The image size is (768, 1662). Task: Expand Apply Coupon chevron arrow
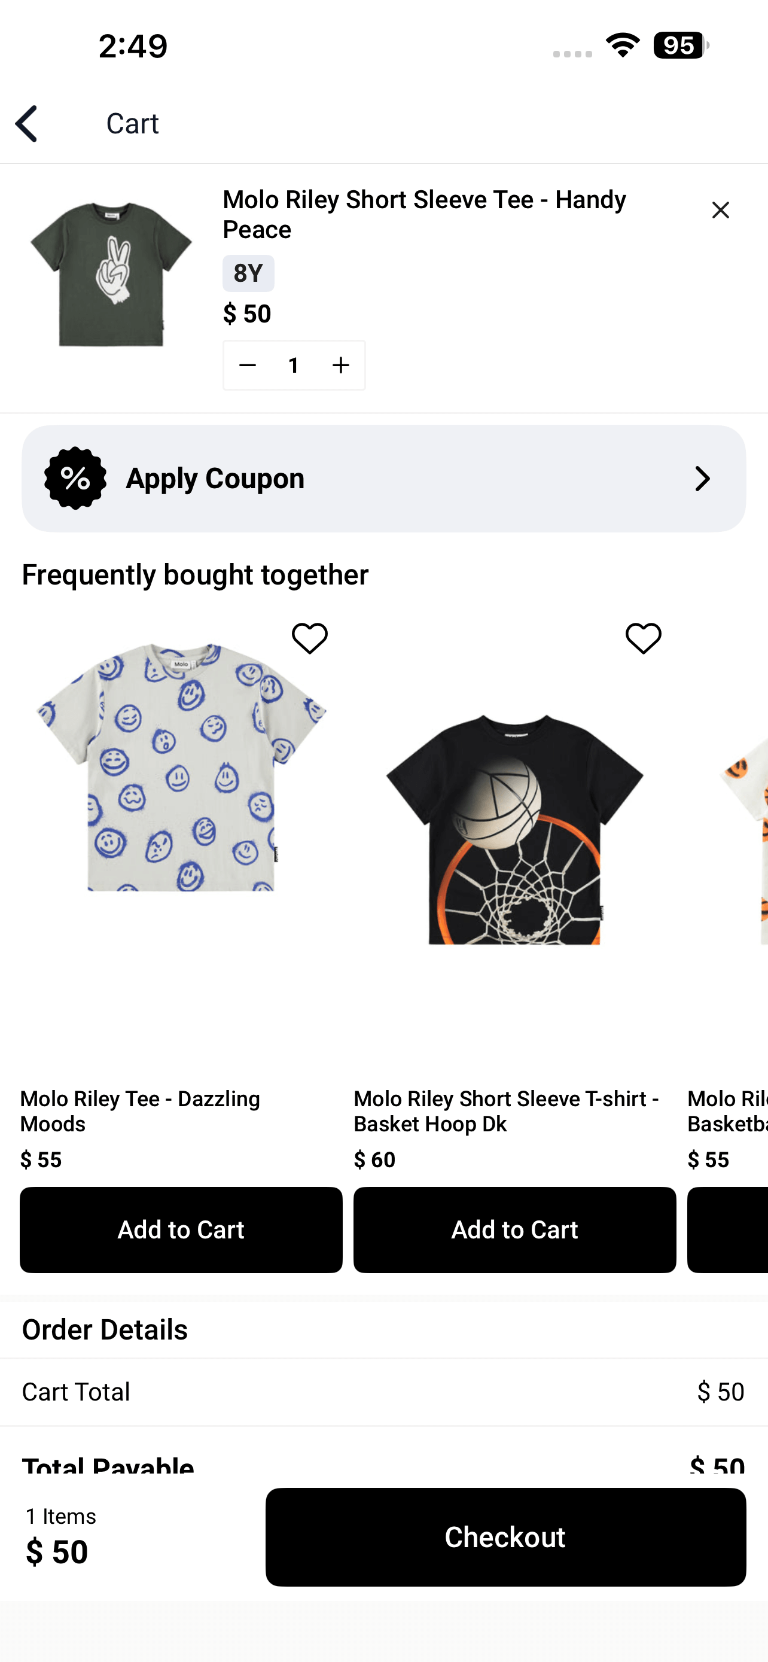(702, 479)
